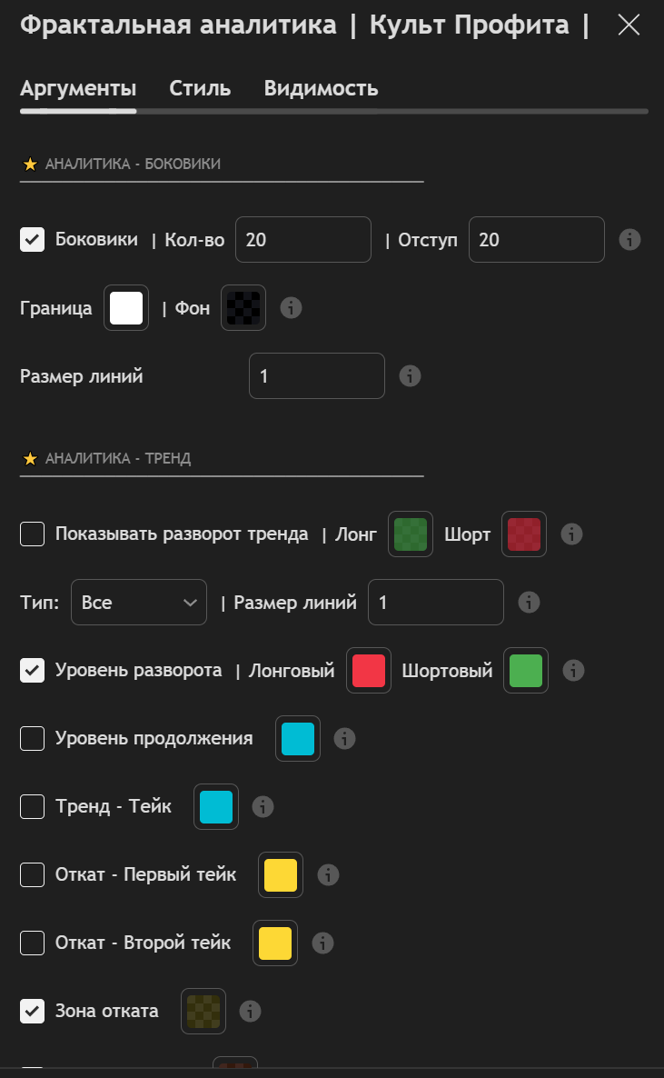This screenshot has height=1078, width=664.
Task: Click info icon beside Тренд - Тейк
Action: pos(263,807)
